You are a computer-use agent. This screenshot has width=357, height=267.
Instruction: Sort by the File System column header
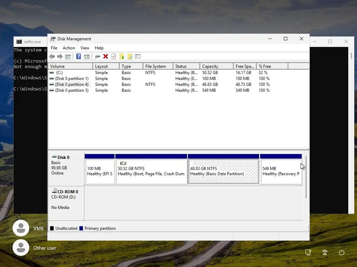[158, 66]
